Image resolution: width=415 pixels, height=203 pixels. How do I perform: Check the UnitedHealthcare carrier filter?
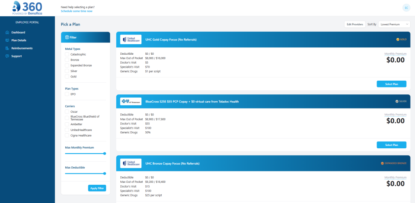click(67, 130)
